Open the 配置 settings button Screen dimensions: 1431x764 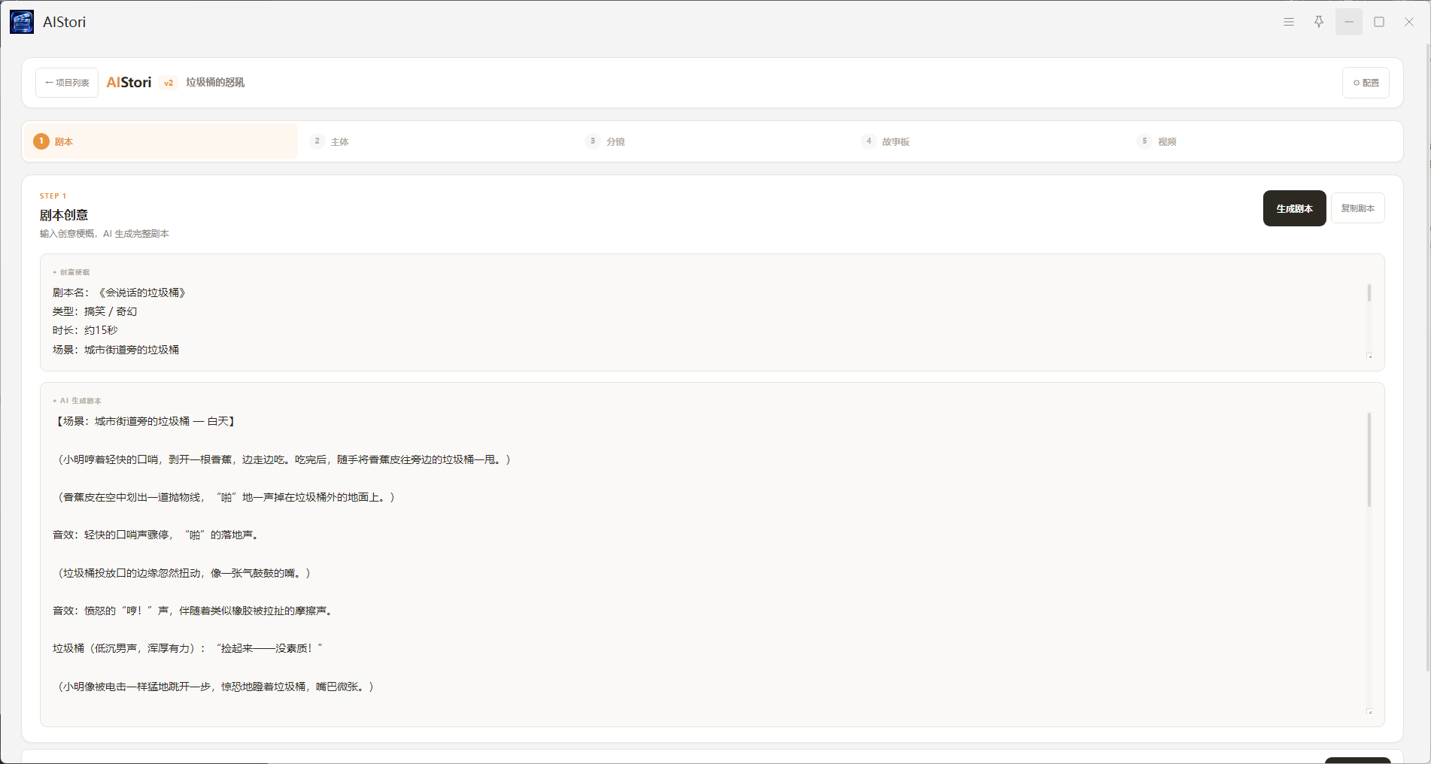[1366, 83]
